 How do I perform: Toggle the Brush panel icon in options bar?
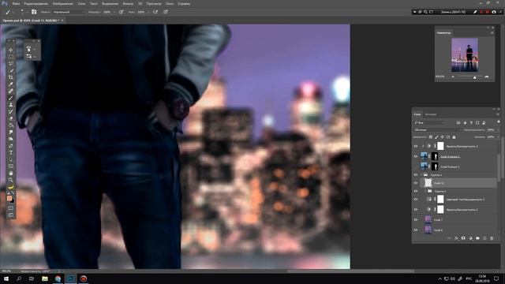pos(34,12)
